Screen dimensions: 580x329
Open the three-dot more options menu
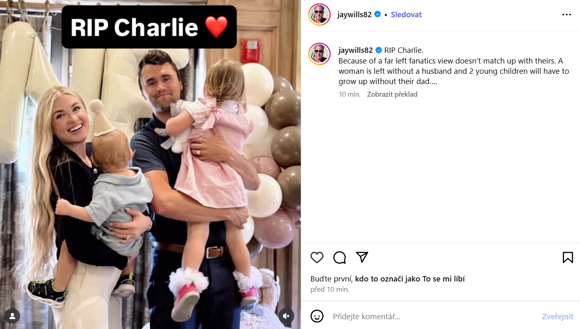[566, 15]
